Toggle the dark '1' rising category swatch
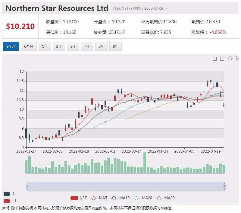 7,194
